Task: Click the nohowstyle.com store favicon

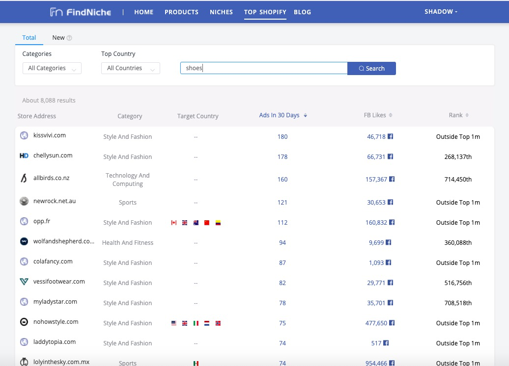Action: 24,322
